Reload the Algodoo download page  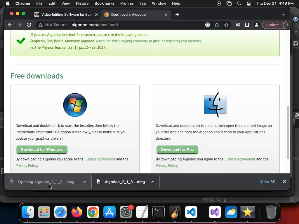pos(29,25)
